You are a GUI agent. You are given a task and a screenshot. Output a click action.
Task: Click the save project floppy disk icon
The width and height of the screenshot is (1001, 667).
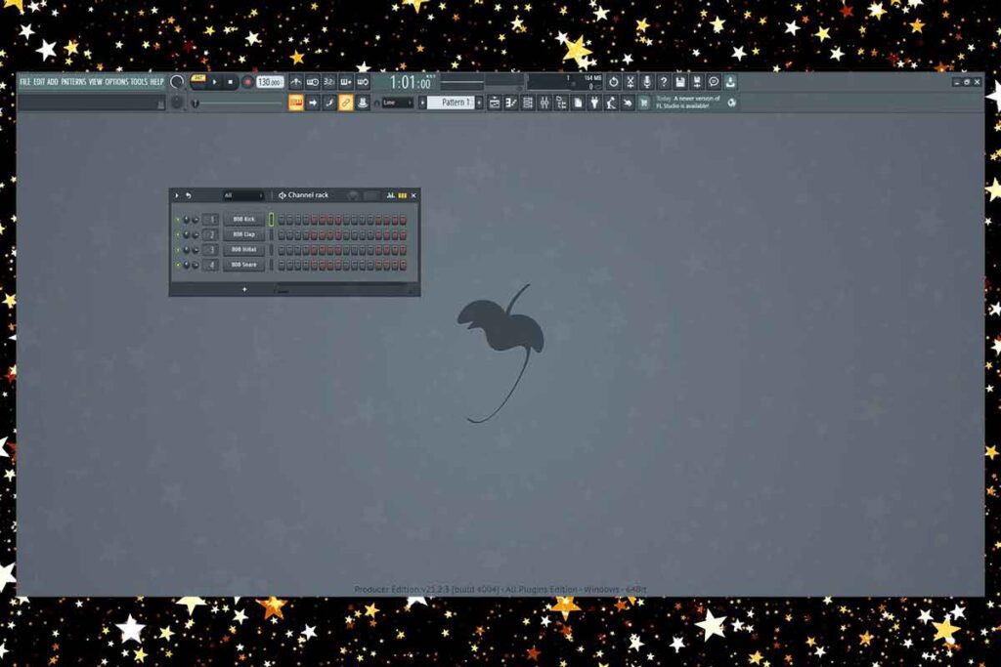[x=679, y=82]
